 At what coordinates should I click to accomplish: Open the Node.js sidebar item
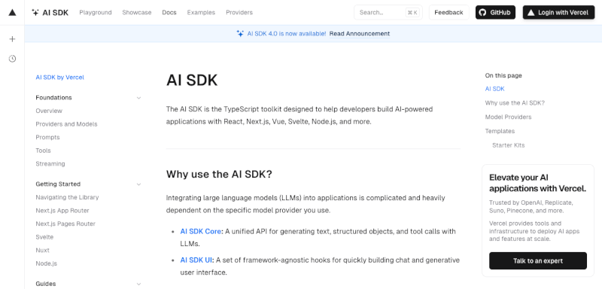47,263
